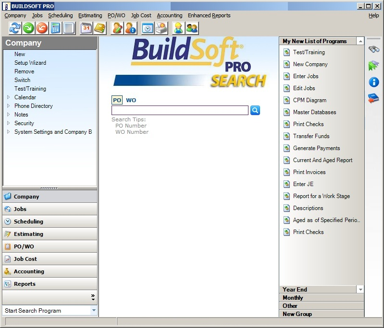384x328 pixels.
Task: Click the lined notepad toolbar icon
Action: pyautogui.click(x=69, y=28)
